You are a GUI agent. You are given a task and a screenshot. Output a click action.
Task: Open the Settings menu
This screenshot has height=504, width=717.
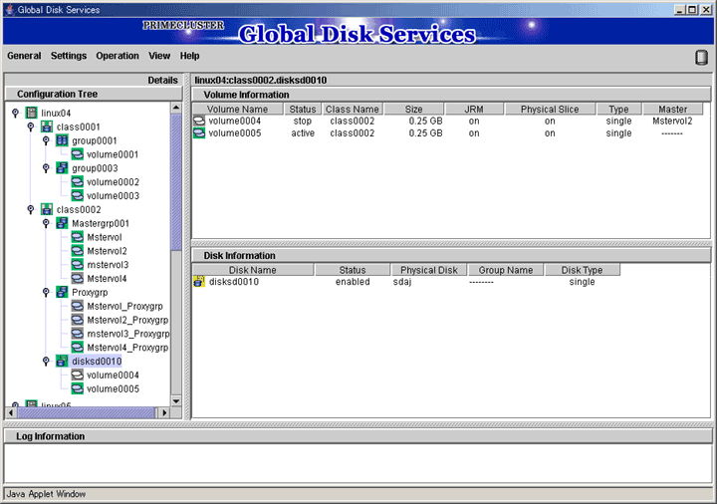69,56
